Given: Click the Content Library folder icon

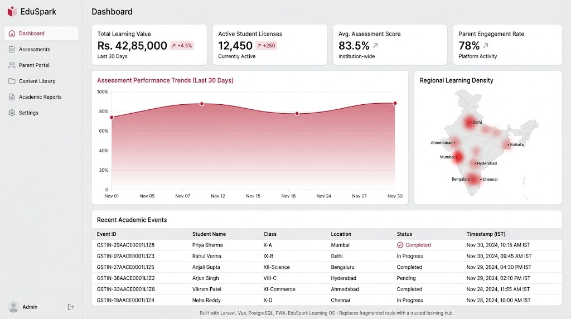Looking at the screenshot, I should point(12,81).
